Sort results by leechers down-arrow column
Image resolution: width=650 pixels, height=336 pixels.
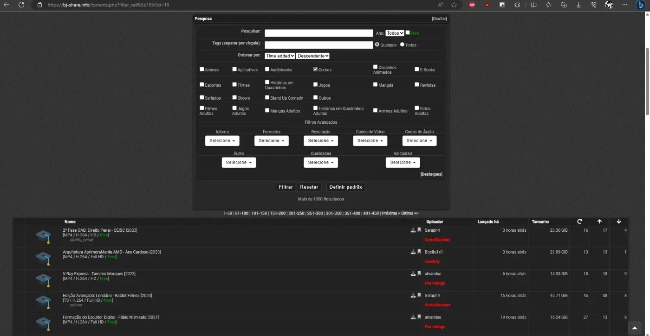pyautogui.click(x=619, y=222)
